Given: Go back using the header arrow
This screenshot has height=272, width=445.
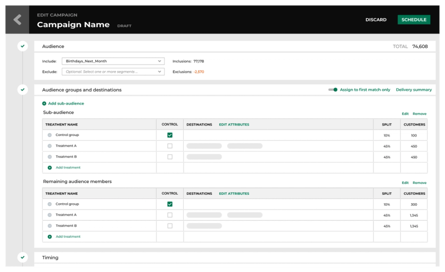Looking at the screenshot, I should [18, 20].
